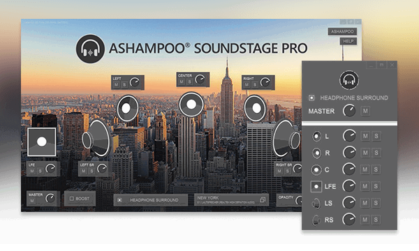Solo the RS channel in the mini panel

(376, 220)
